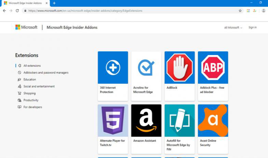The height and width of the screenshot is (158, 268).
Task: Click the Acrolinx for Microsoft Edge title
Action: pos(143,90)
